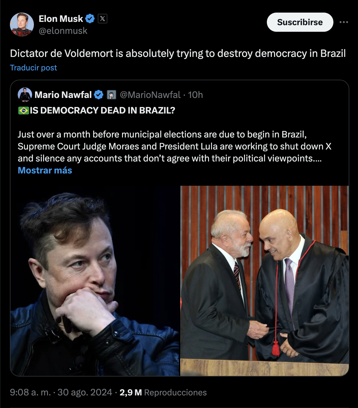The height and width of the screenshot is (408, 358).
Task: Click the blue verified badge beside Elon Musk
Action: pyautogui.click(x=90, y=19)
